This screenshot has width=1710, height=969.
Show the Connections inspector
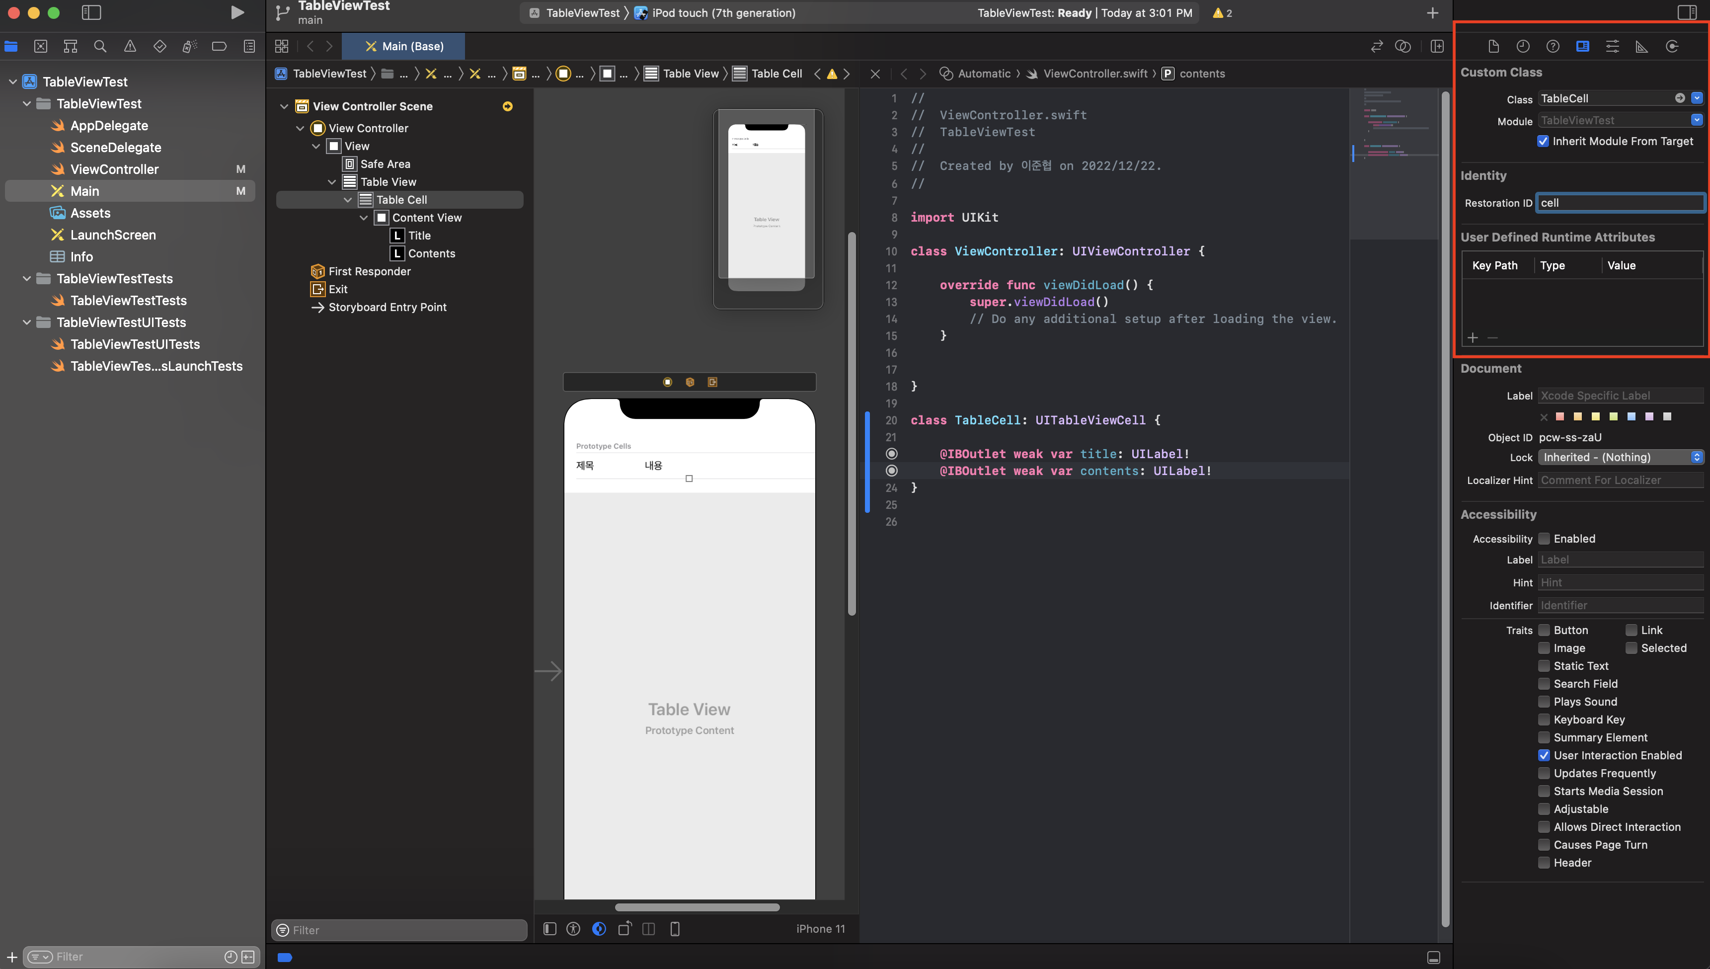tap(1671, 46)
